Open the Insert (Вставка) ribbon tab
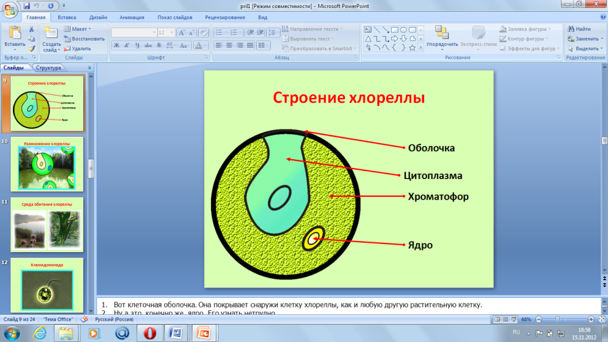The image size is (608, 342). click(x=66, y=18)
